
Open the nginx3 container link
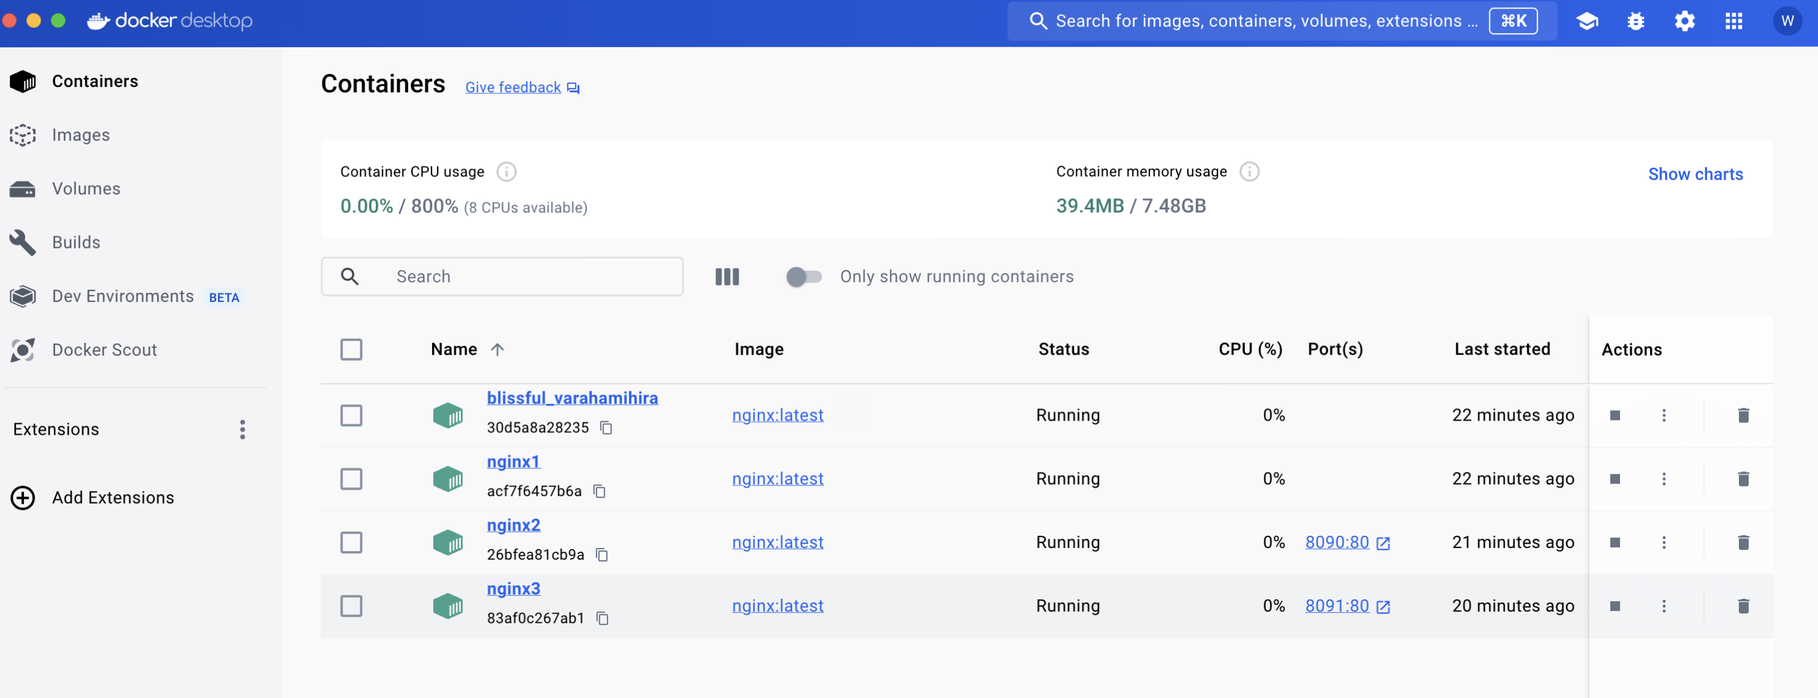[513, 588]
